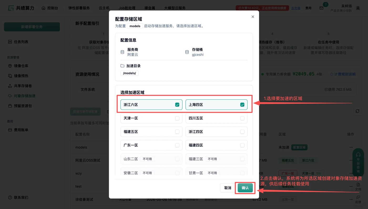The height and width of the screenshot is (209, 368).
Task: Click the 镜像预热 sidebar icon
Action: pos(10,76)
